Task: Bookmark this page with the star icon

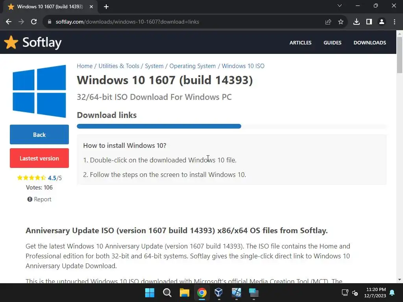Action: click(x=340, y=22)
